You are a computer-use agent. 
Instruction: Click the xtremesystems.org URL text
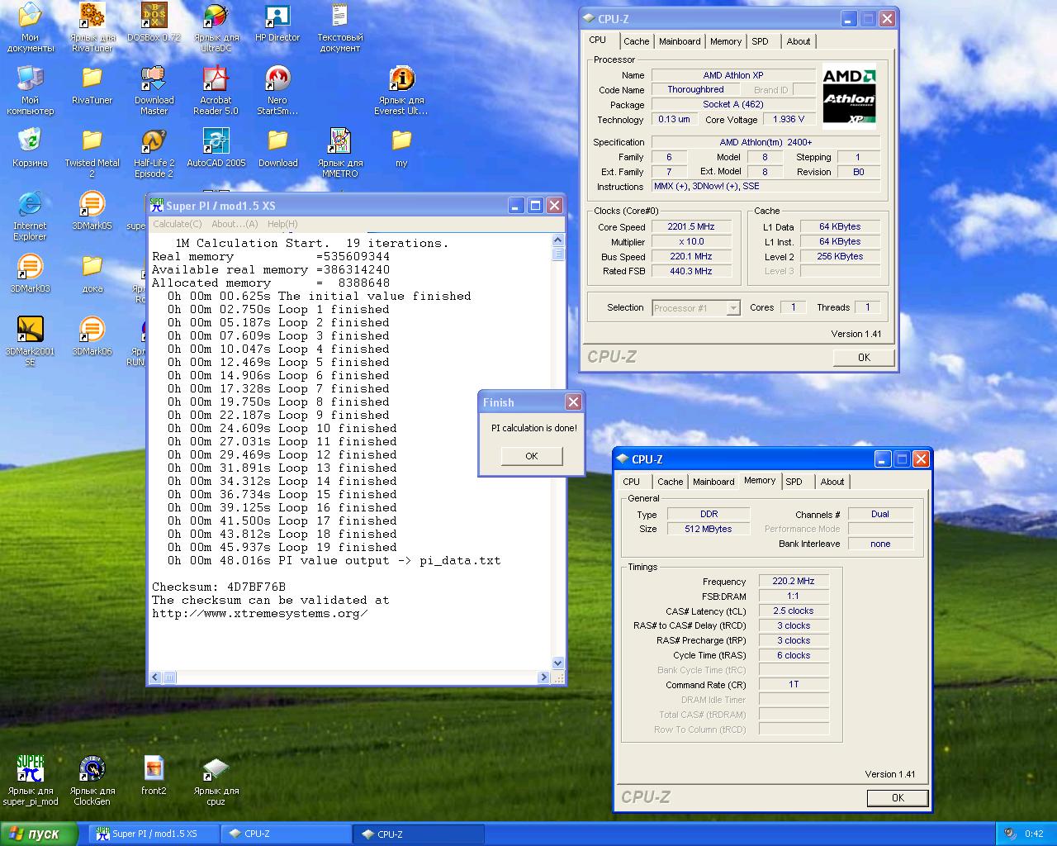point(260,614)
